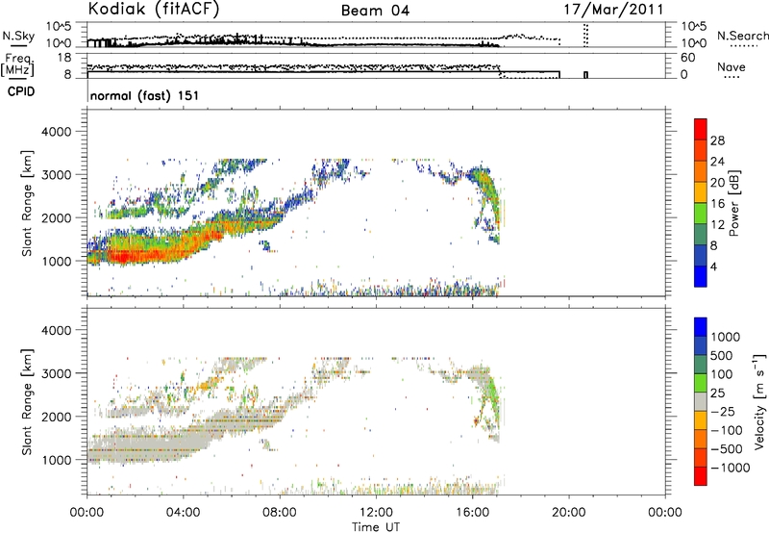This screenshot has height=533, width=769.
Task: Click the 'Kodiak (fitACF)' title text
Action: coord(154,10)
